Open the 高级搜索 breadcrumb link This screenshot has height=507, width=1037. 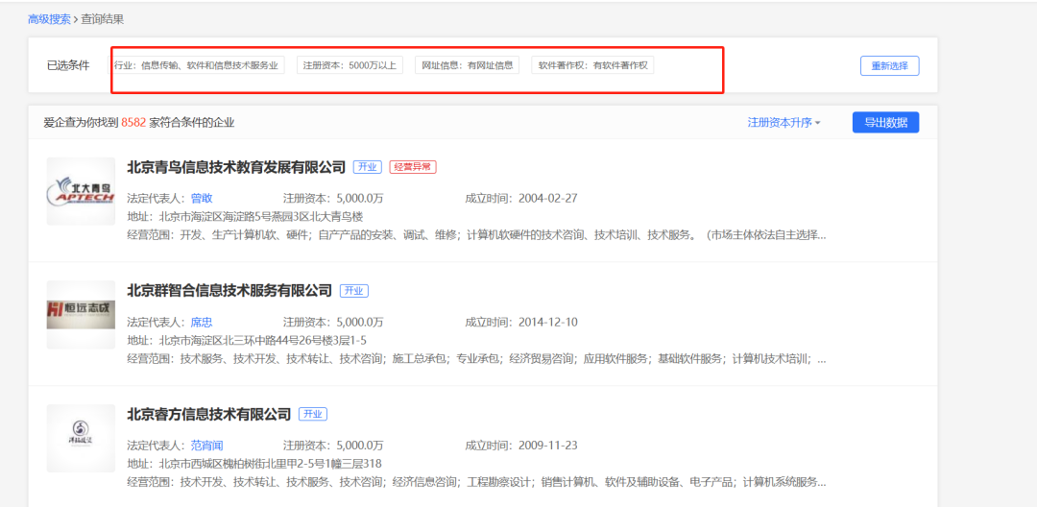point(49,19)
